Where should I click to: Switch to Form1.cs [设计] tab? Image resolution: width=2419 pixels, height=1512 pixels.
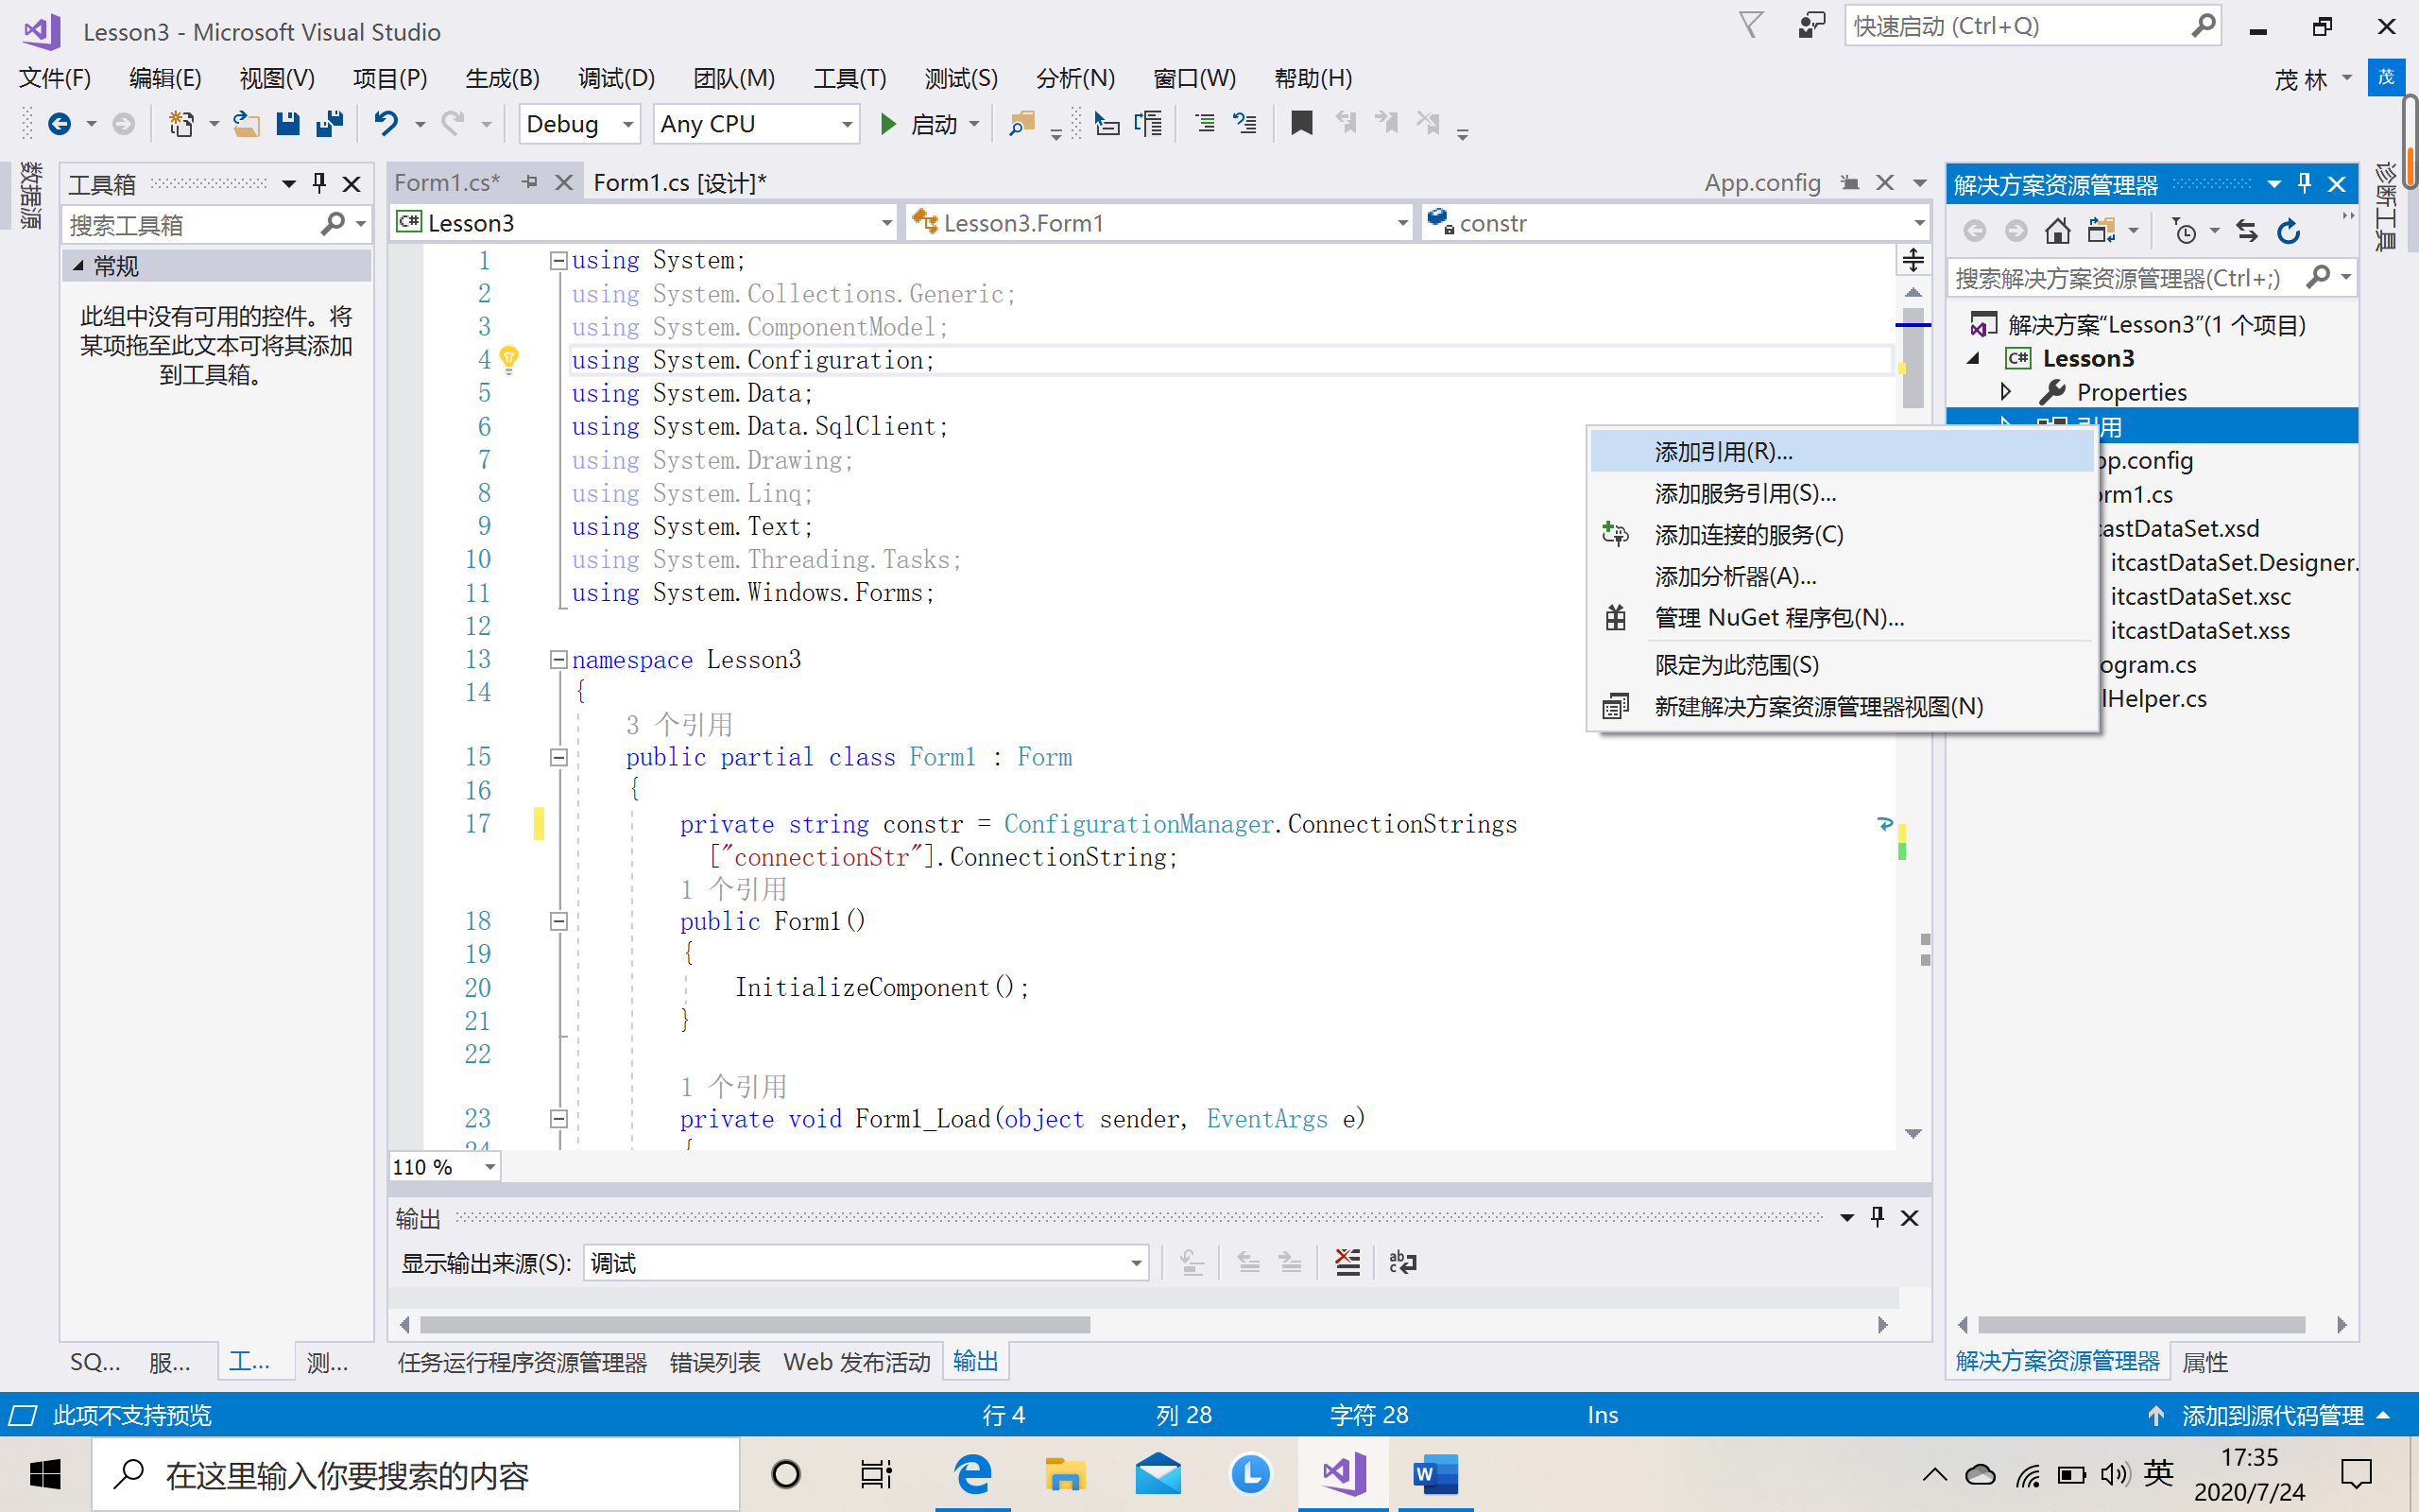click(678, 183)
